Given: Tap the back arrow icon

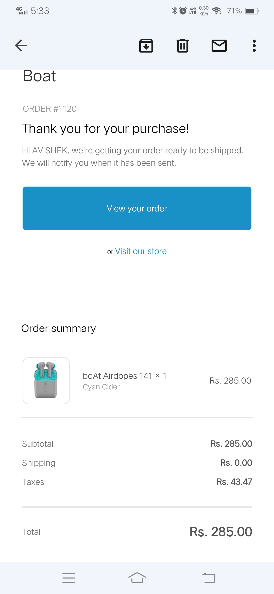Looking at the screenshot, I should tap(21, 46).
